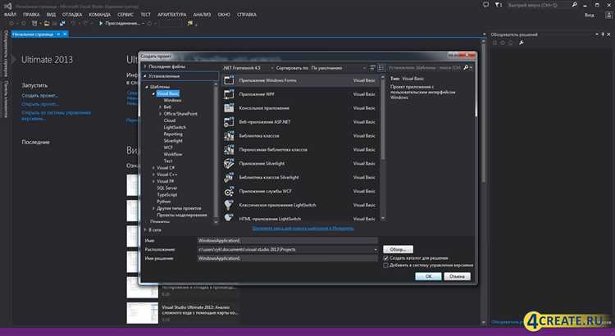The width and height of the screenshot is (615, 336).
Task: Expand the Visual C# tree node
Action: 154,168
